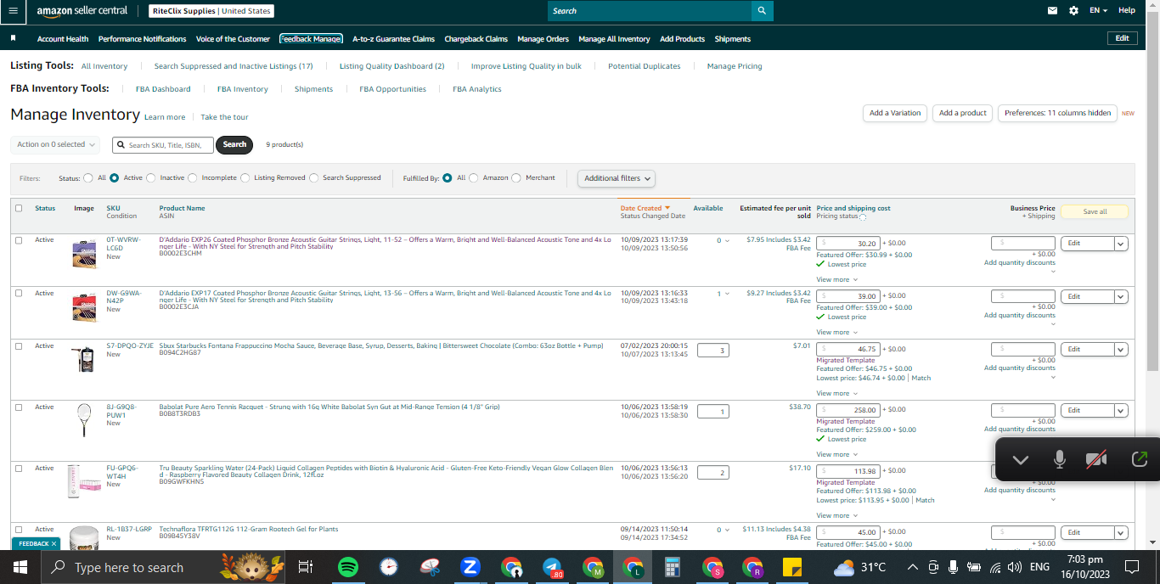Open the hamburger navigation menu
Image resolution: width=1160 pixels, height=584 pixels.
(13, 11)
